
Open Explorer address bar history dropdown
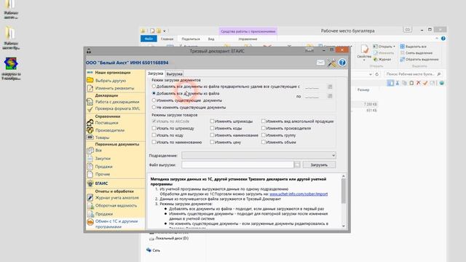coord(371,74)
